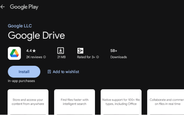184x115 pixels.
Task: Click the Downloads label
Action: pyautogui.click(x=119, y=57)
